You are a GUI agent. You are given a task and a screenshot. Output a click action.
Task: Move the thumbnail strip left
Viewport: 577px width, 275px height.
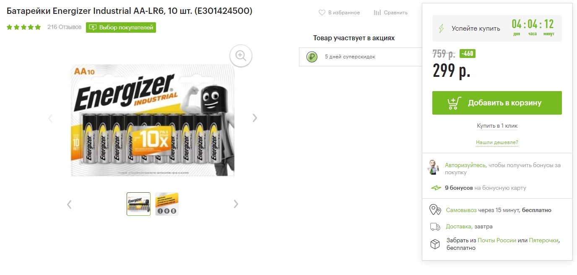(69, 204)
